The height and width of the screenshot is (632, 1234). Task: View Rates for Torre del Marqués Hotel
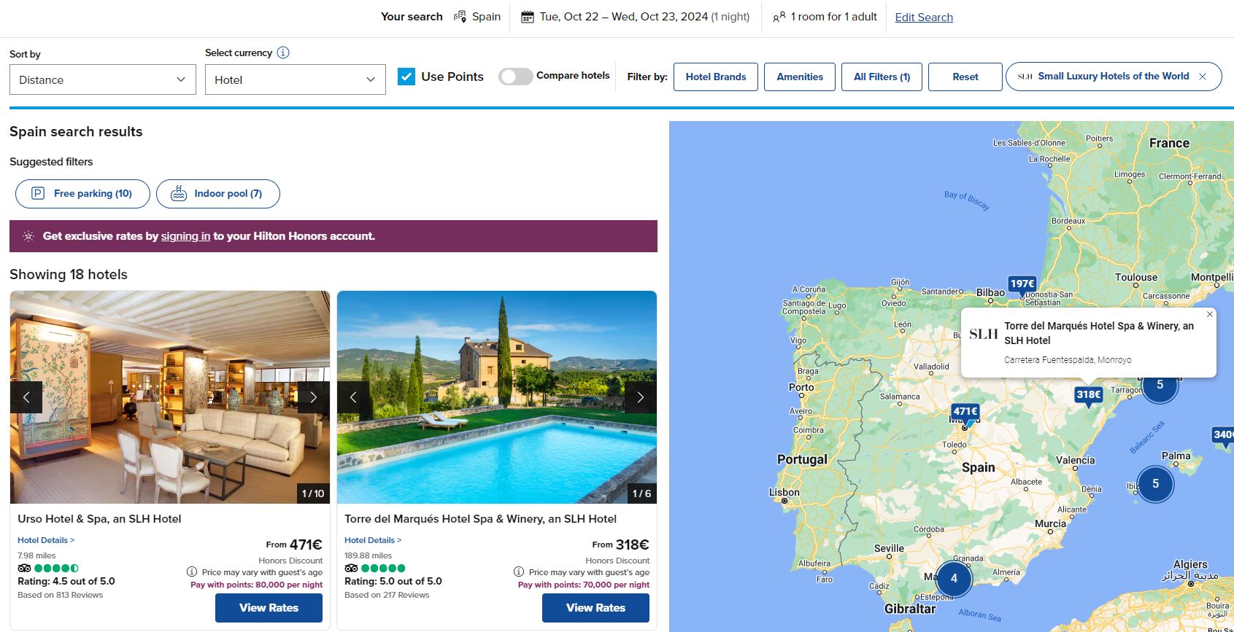click(x=595, y=608)
